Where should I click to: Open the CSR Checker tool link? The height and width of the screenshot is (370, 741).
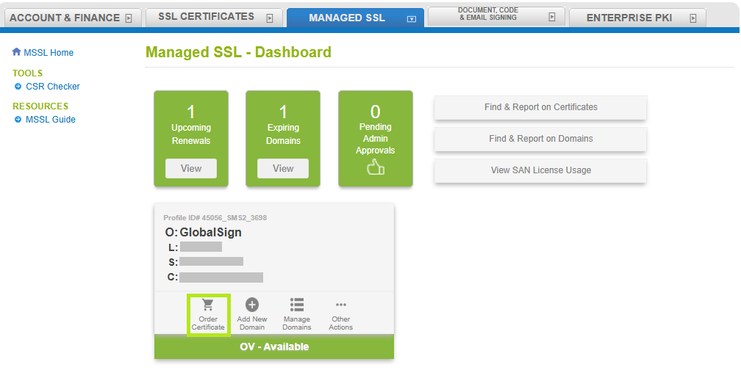pyautogui.click(x=53, y=87)
